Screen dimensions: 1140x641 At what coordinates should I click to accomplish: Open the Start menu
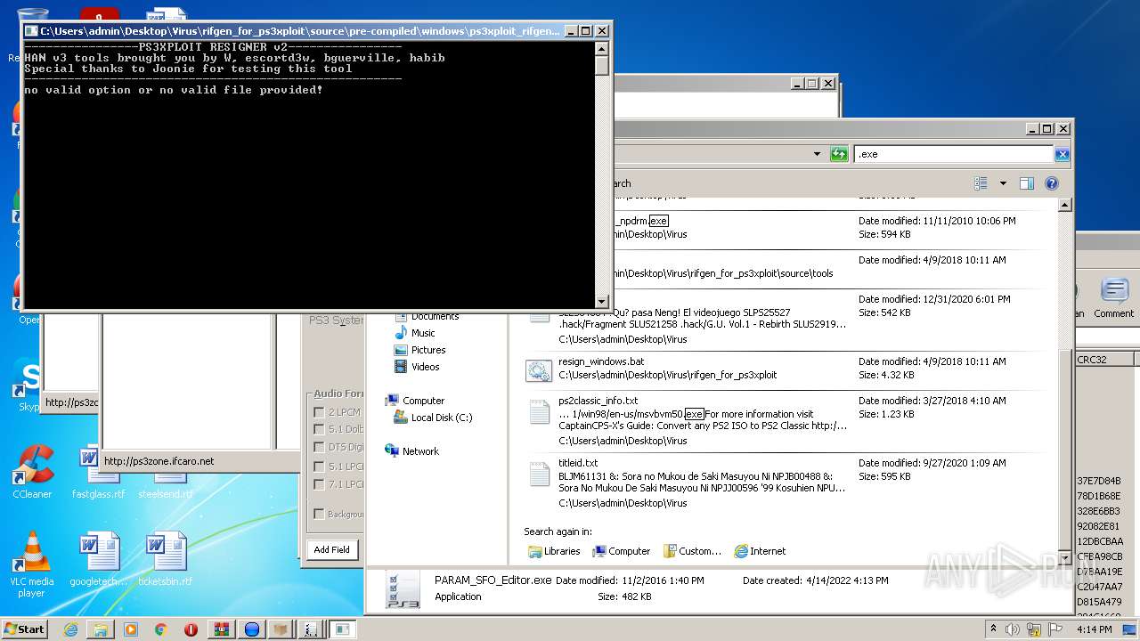[24, 629]
